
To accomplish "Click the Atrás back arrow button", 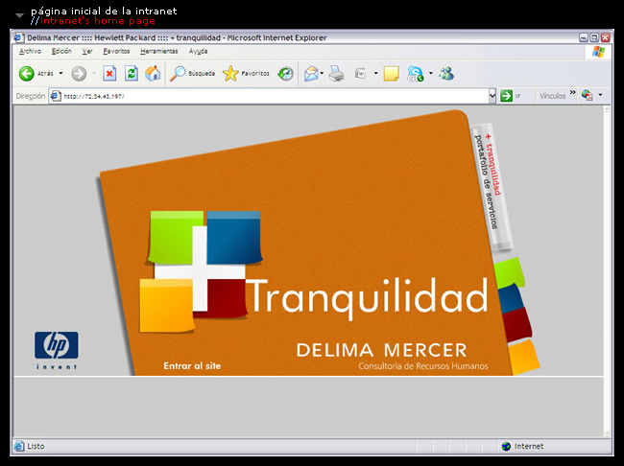I will (27, 73).
